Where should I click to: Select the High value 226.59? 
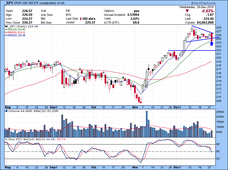click(27, 15)
